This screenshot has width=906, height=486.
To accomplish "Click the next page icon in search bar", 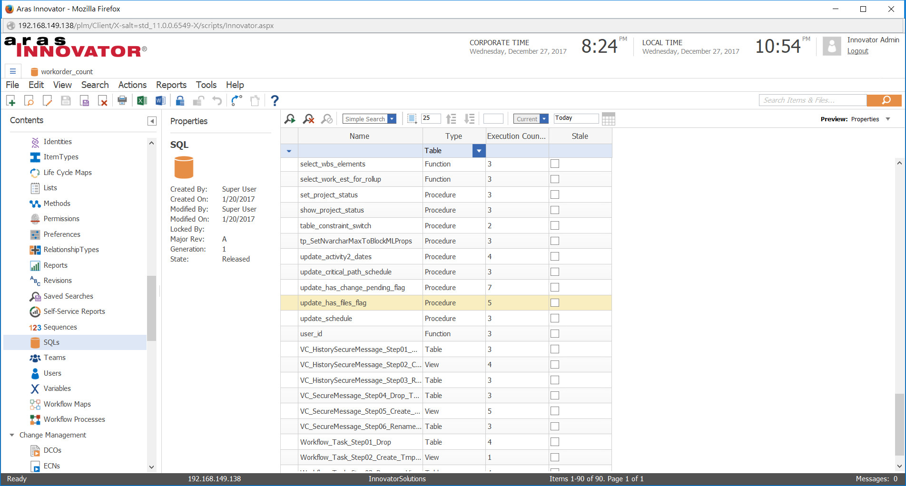I will click(470, 119).
